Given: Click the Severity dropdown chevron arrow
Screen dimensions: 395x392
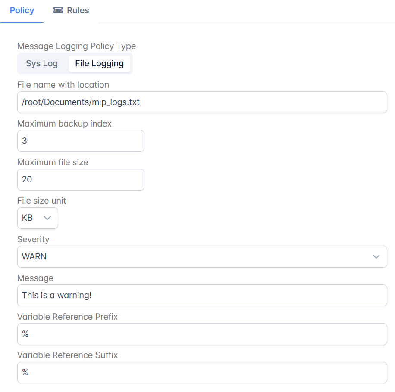Looking at the screenshot, I should click(376, 257).
